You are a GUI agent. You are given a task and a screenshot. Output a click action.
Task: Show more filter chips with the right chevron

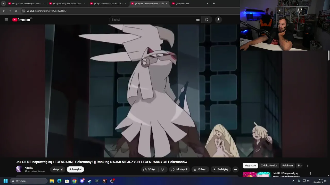[307, 166]
